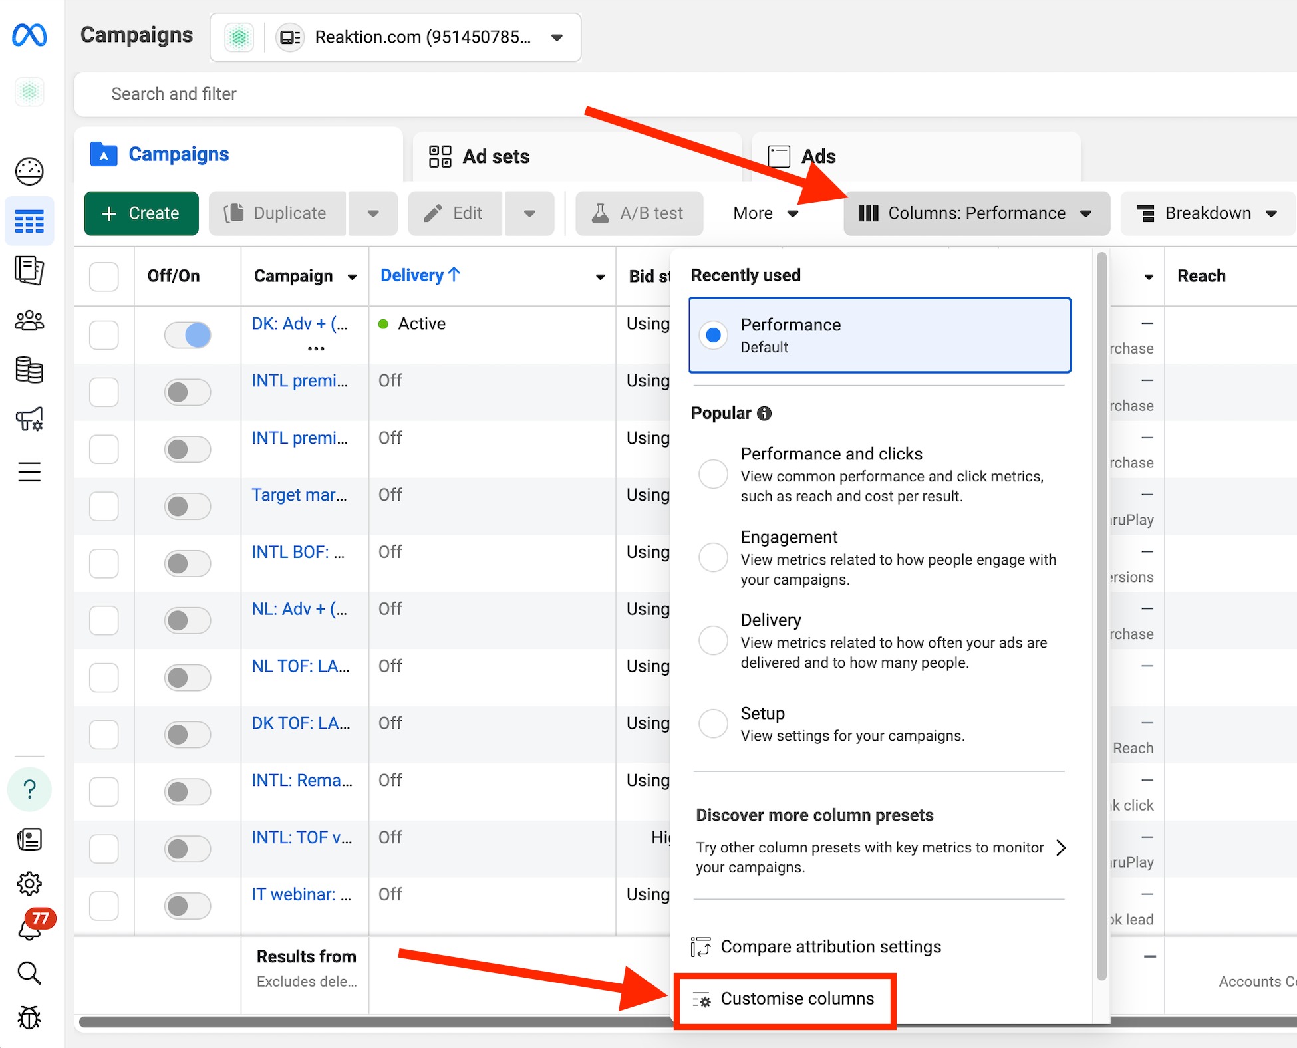Open the bug report icon

29,1017
